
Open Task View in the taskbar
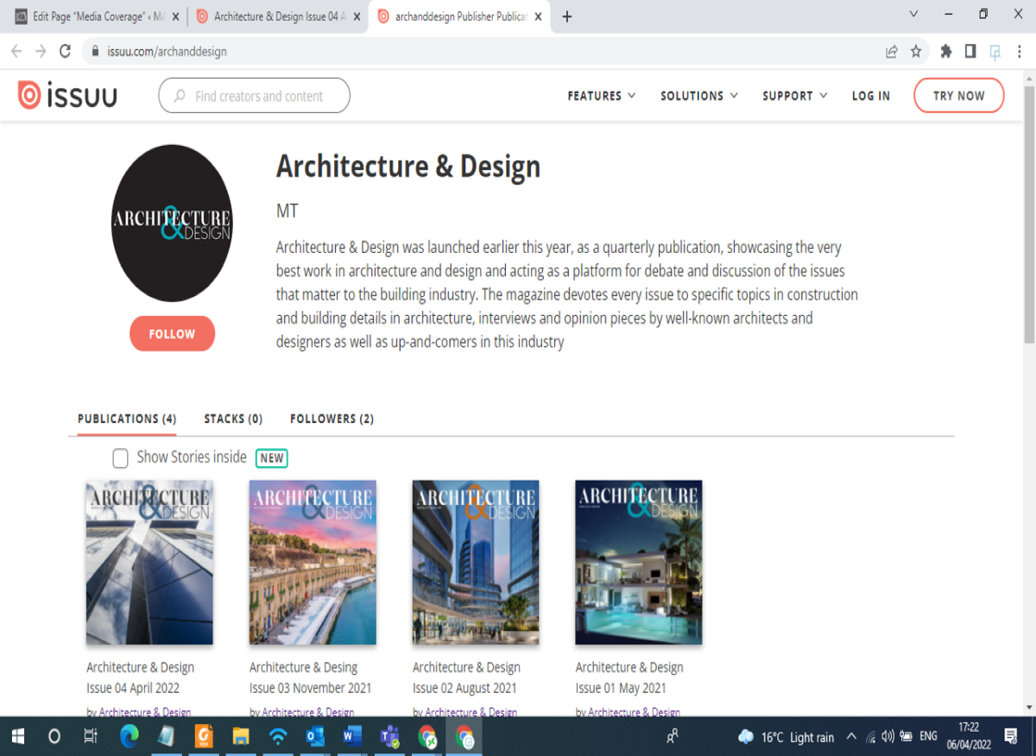coord(91,736)
